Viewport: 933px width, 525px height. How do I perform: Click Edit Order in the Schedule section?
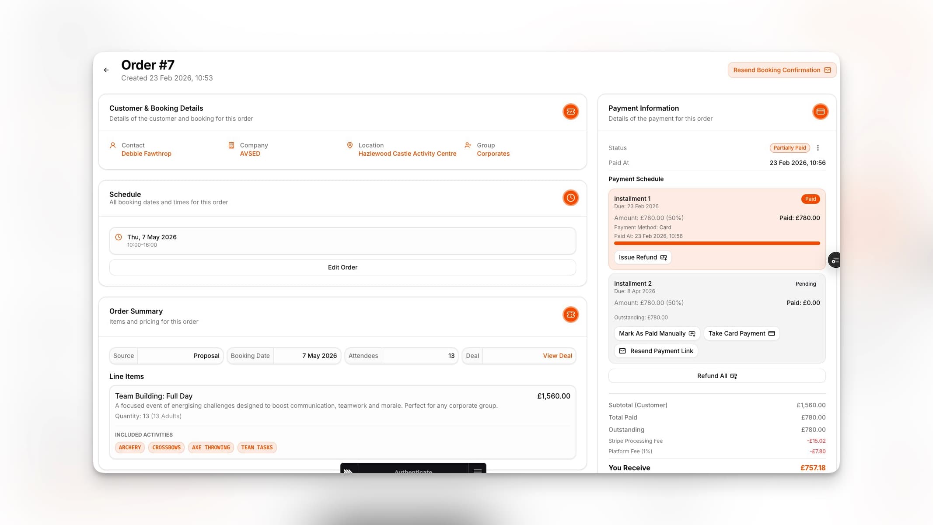coord(342,267)
